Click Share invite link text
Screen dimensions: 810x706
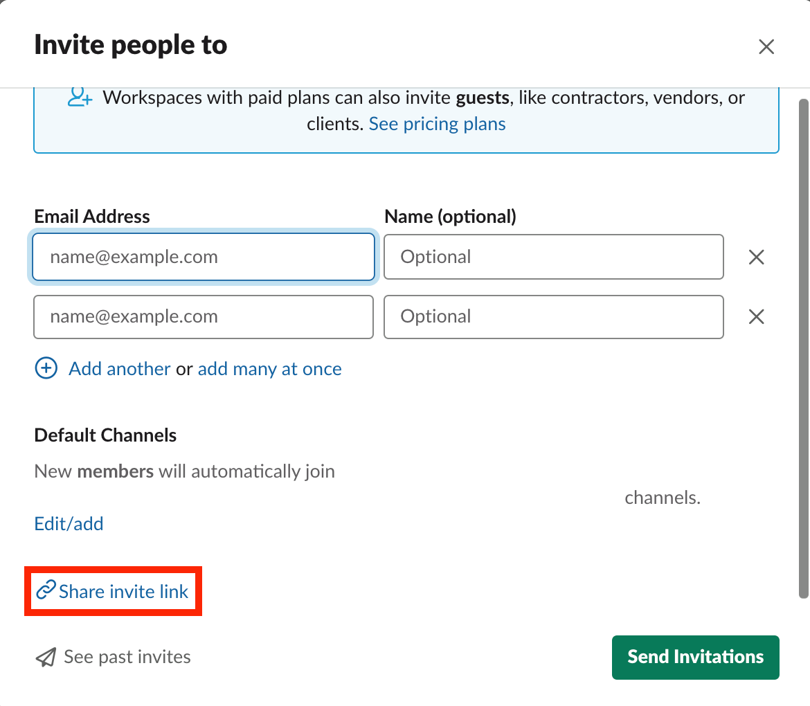pyautogui.click(x=124, y=592)
